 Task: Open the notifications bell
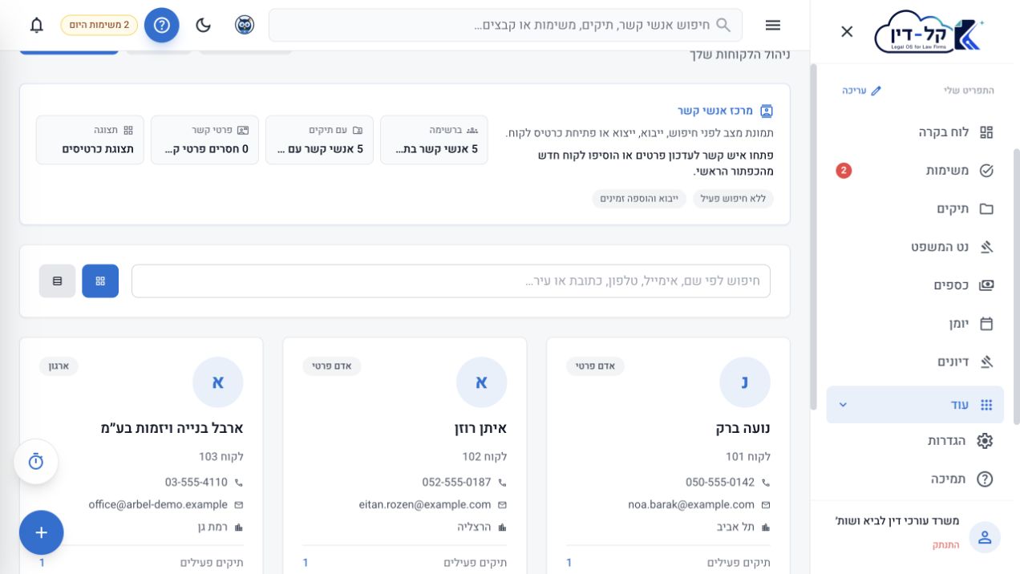pyautogui.click(x=37, y=25)
